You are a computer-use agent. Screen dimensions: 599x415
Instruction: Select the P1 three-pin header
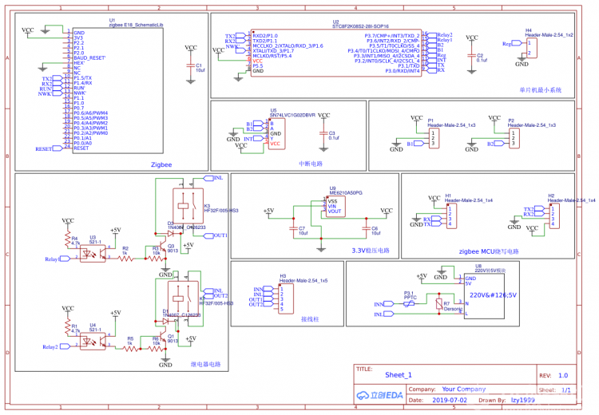[434, 139]
